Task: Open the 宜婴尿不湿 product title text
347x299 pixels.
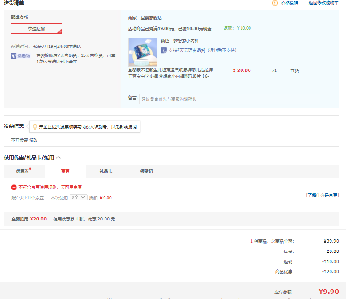Action: point(170,73)
